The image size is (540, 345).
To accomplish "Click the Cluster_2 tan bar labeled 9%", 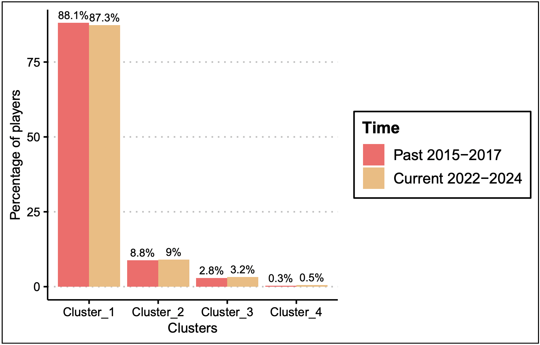I will 174,273.
